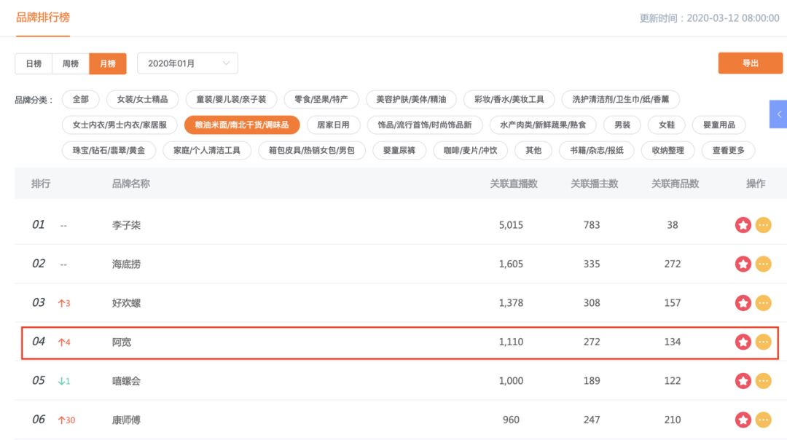Filter by 箱包皮具/热销女包/男包 category

pos(312,151)
